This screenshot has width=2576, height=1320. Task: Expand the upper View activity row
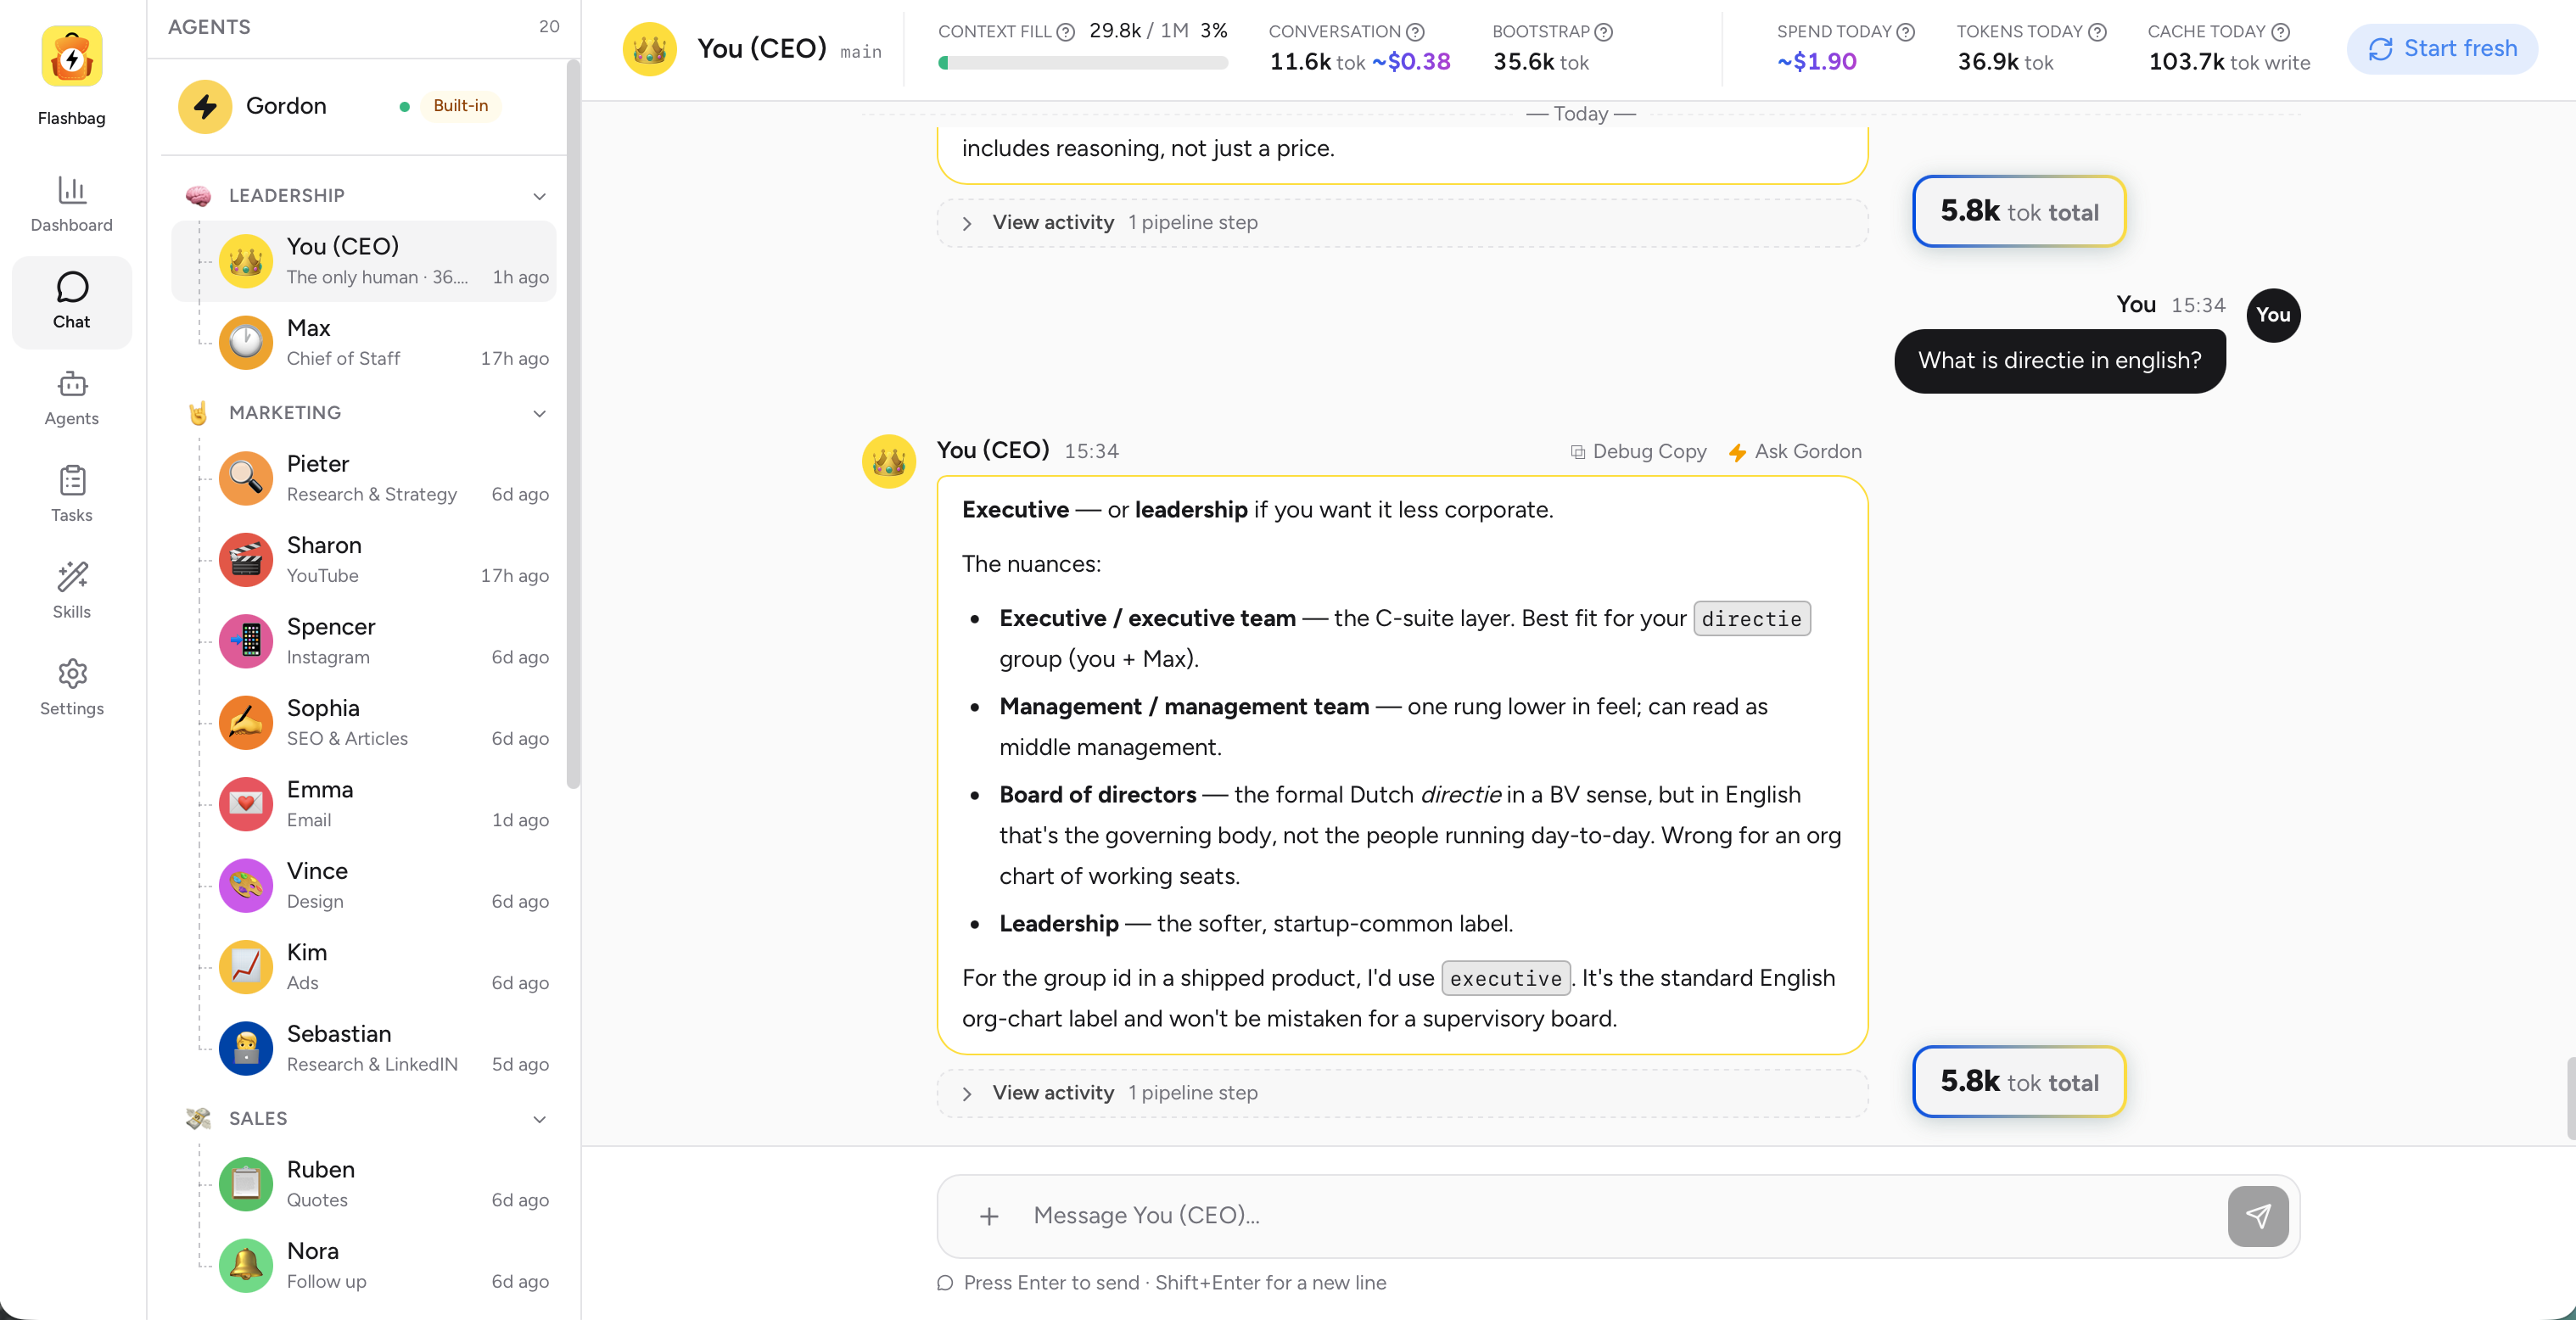coord(1402,223)
